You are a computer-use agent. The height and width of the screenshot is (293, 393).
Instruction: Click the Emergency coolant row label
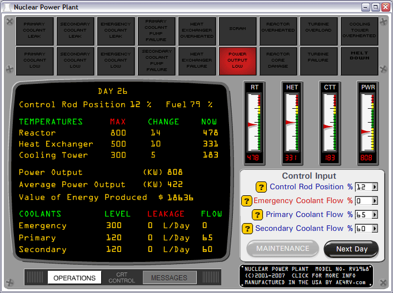43,226
